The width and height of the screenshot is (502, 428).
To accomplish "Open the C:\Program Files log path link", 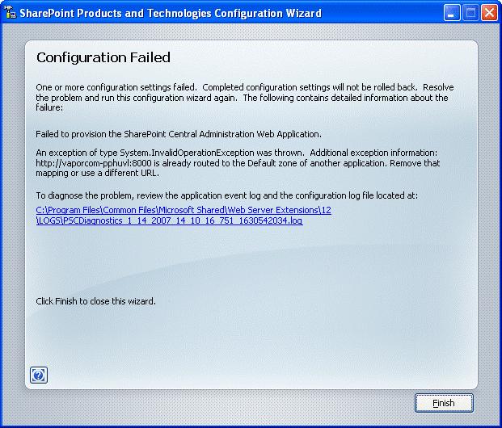I will click(184, 210).
